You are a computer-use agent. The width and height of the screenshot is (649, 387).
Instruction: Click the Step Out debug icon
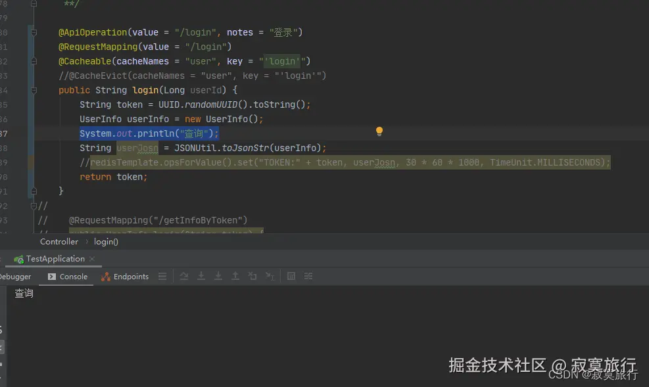click(235, 276)
